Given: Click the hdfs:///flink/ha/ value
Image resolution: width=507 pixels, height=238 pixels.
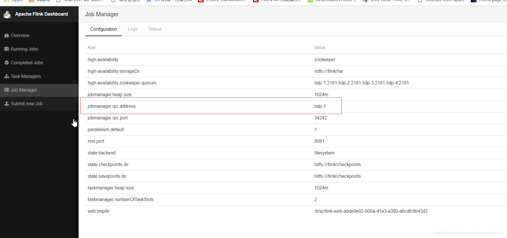Looking at the screenshot, I should 329,71.
